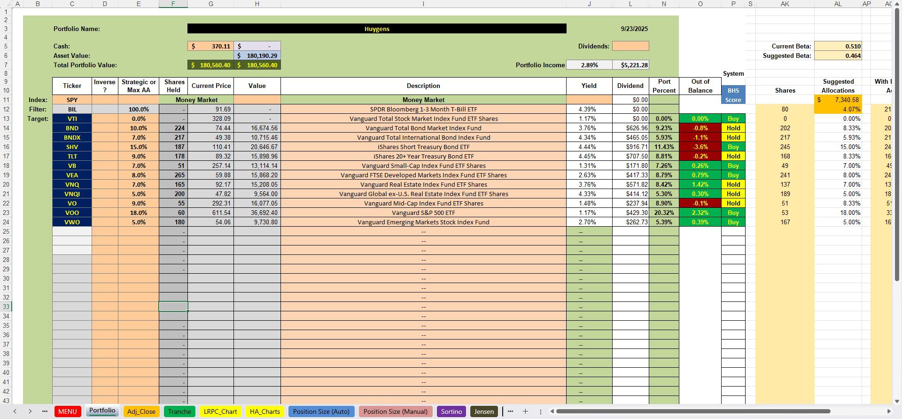
Task: Select the VTI ticker cell
Action: 72,119
